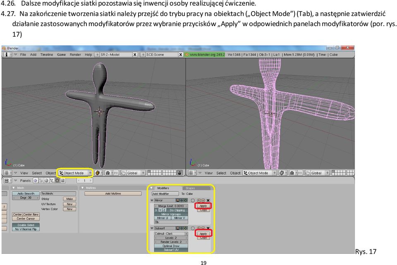Open the Scene context panel icon
The height and width of the screenshot is (265, 397).
(63, 181)
